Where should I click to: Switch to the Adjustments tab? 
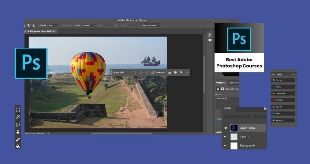point(233,83)
